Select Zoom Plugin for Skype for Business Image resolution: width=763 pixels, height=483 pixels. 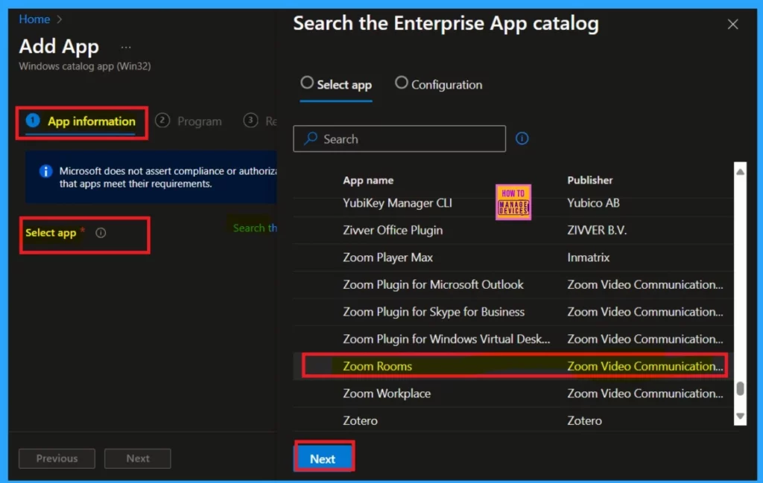click(513, 312)
